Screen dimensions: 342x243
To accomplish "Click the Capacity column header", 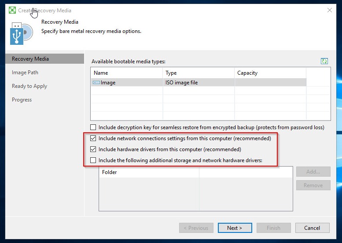I will click(x=269, y=73).
